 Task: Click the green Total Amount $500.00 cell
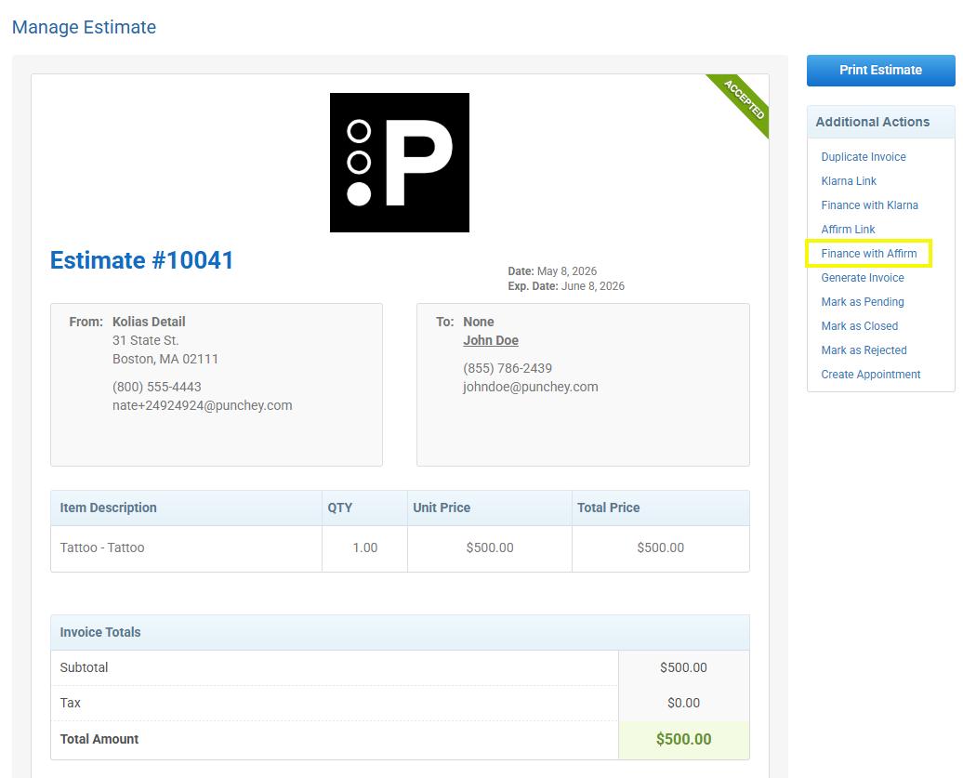(683, 739)
